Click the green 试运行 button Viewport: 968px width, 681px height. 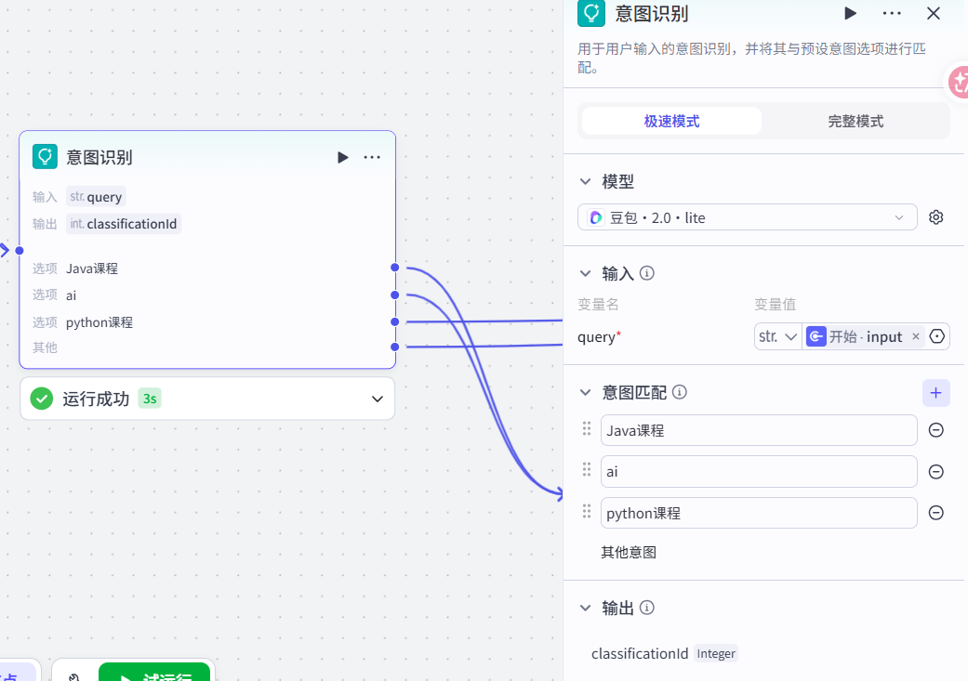(x=154, y=673)
